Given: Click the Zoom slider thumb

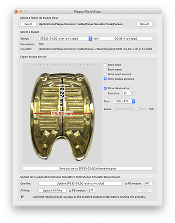Looking at the screenshot, I should click(x=136, y=109).
